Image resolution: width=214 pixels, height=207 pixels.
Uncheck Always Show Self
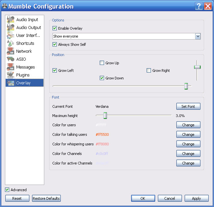[x=54, y=44]
